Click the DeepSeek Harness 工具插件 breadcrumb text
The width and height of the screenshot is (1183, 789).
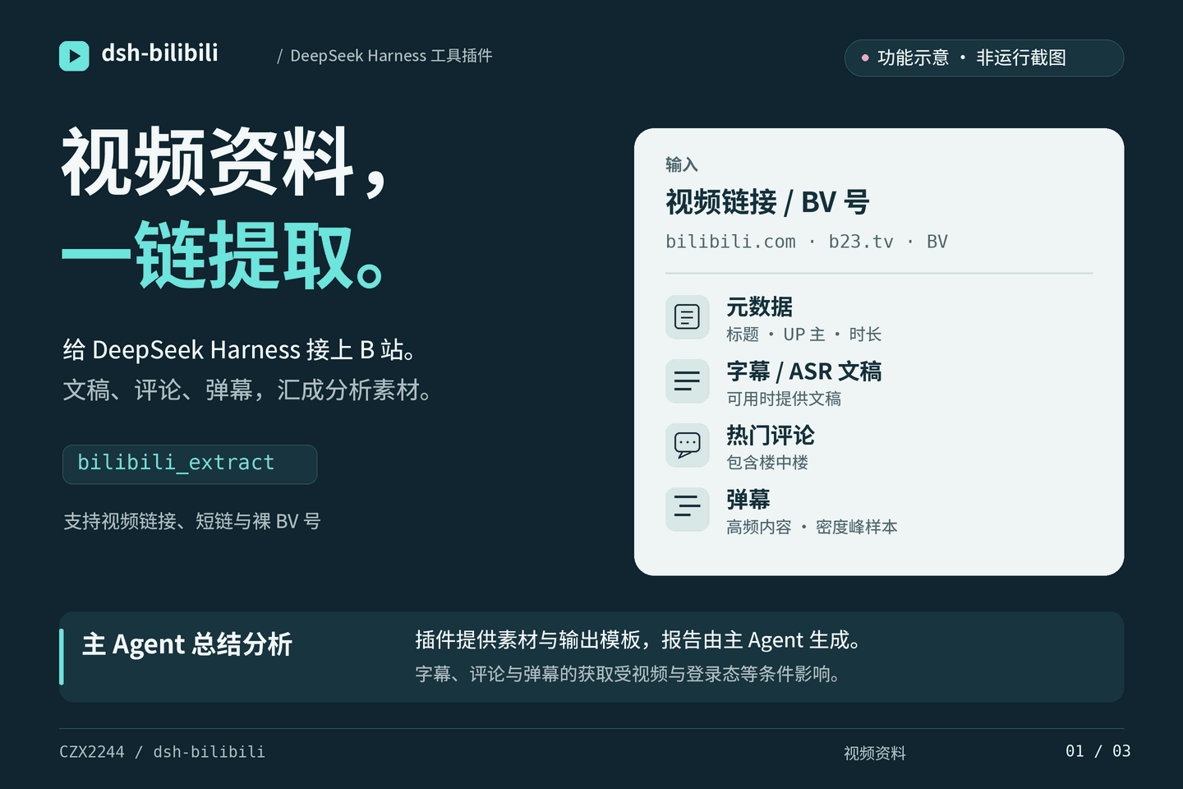[391, 56]
